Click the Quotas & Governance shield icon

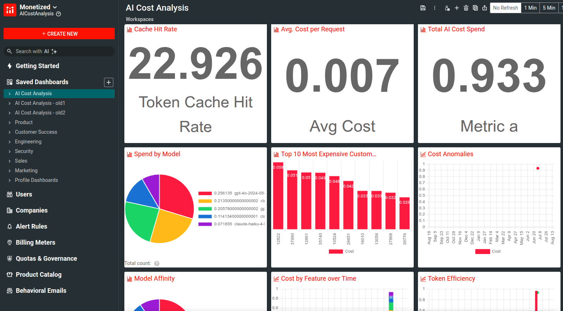(x=10, y=259)
